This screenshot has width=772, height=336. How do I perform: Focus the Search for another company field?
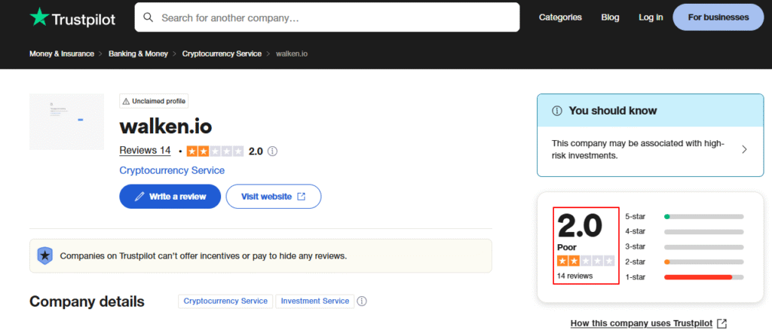point(327,18)
